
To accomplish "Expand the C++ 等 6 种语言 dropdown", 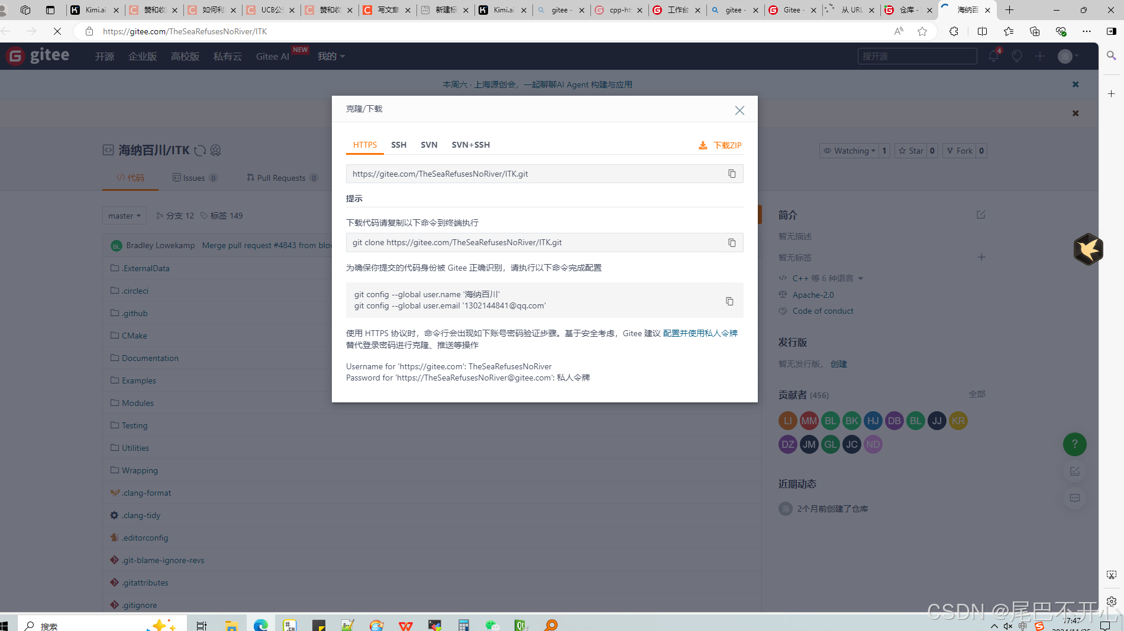I will coord(827,278).
